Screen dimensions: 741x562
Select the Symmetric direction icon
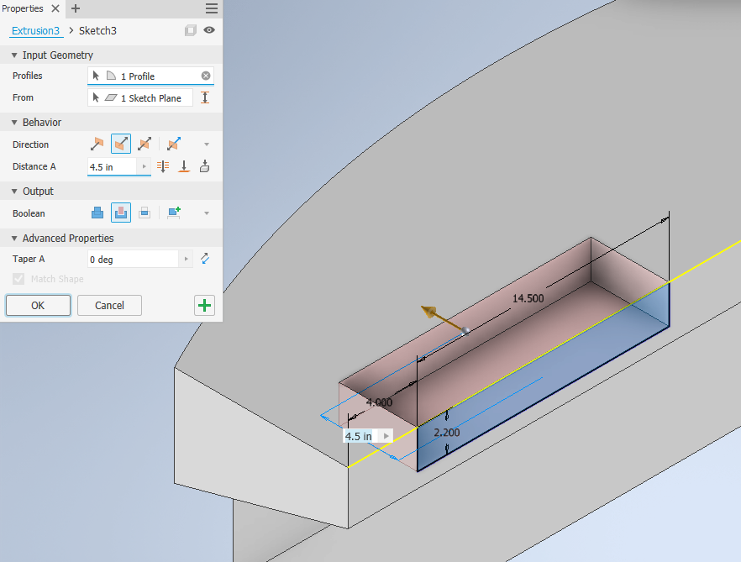tap(145, 144)
